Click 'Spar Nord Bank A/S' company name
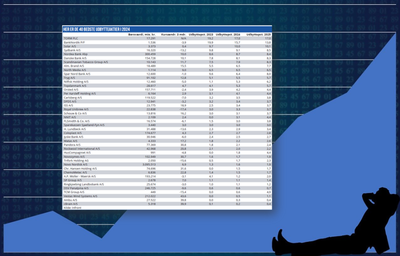400x256 pixels. [77, 74]
